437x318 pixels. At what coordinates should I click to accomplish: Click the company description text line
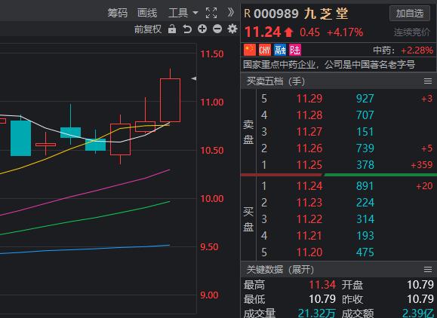[329, 65]
